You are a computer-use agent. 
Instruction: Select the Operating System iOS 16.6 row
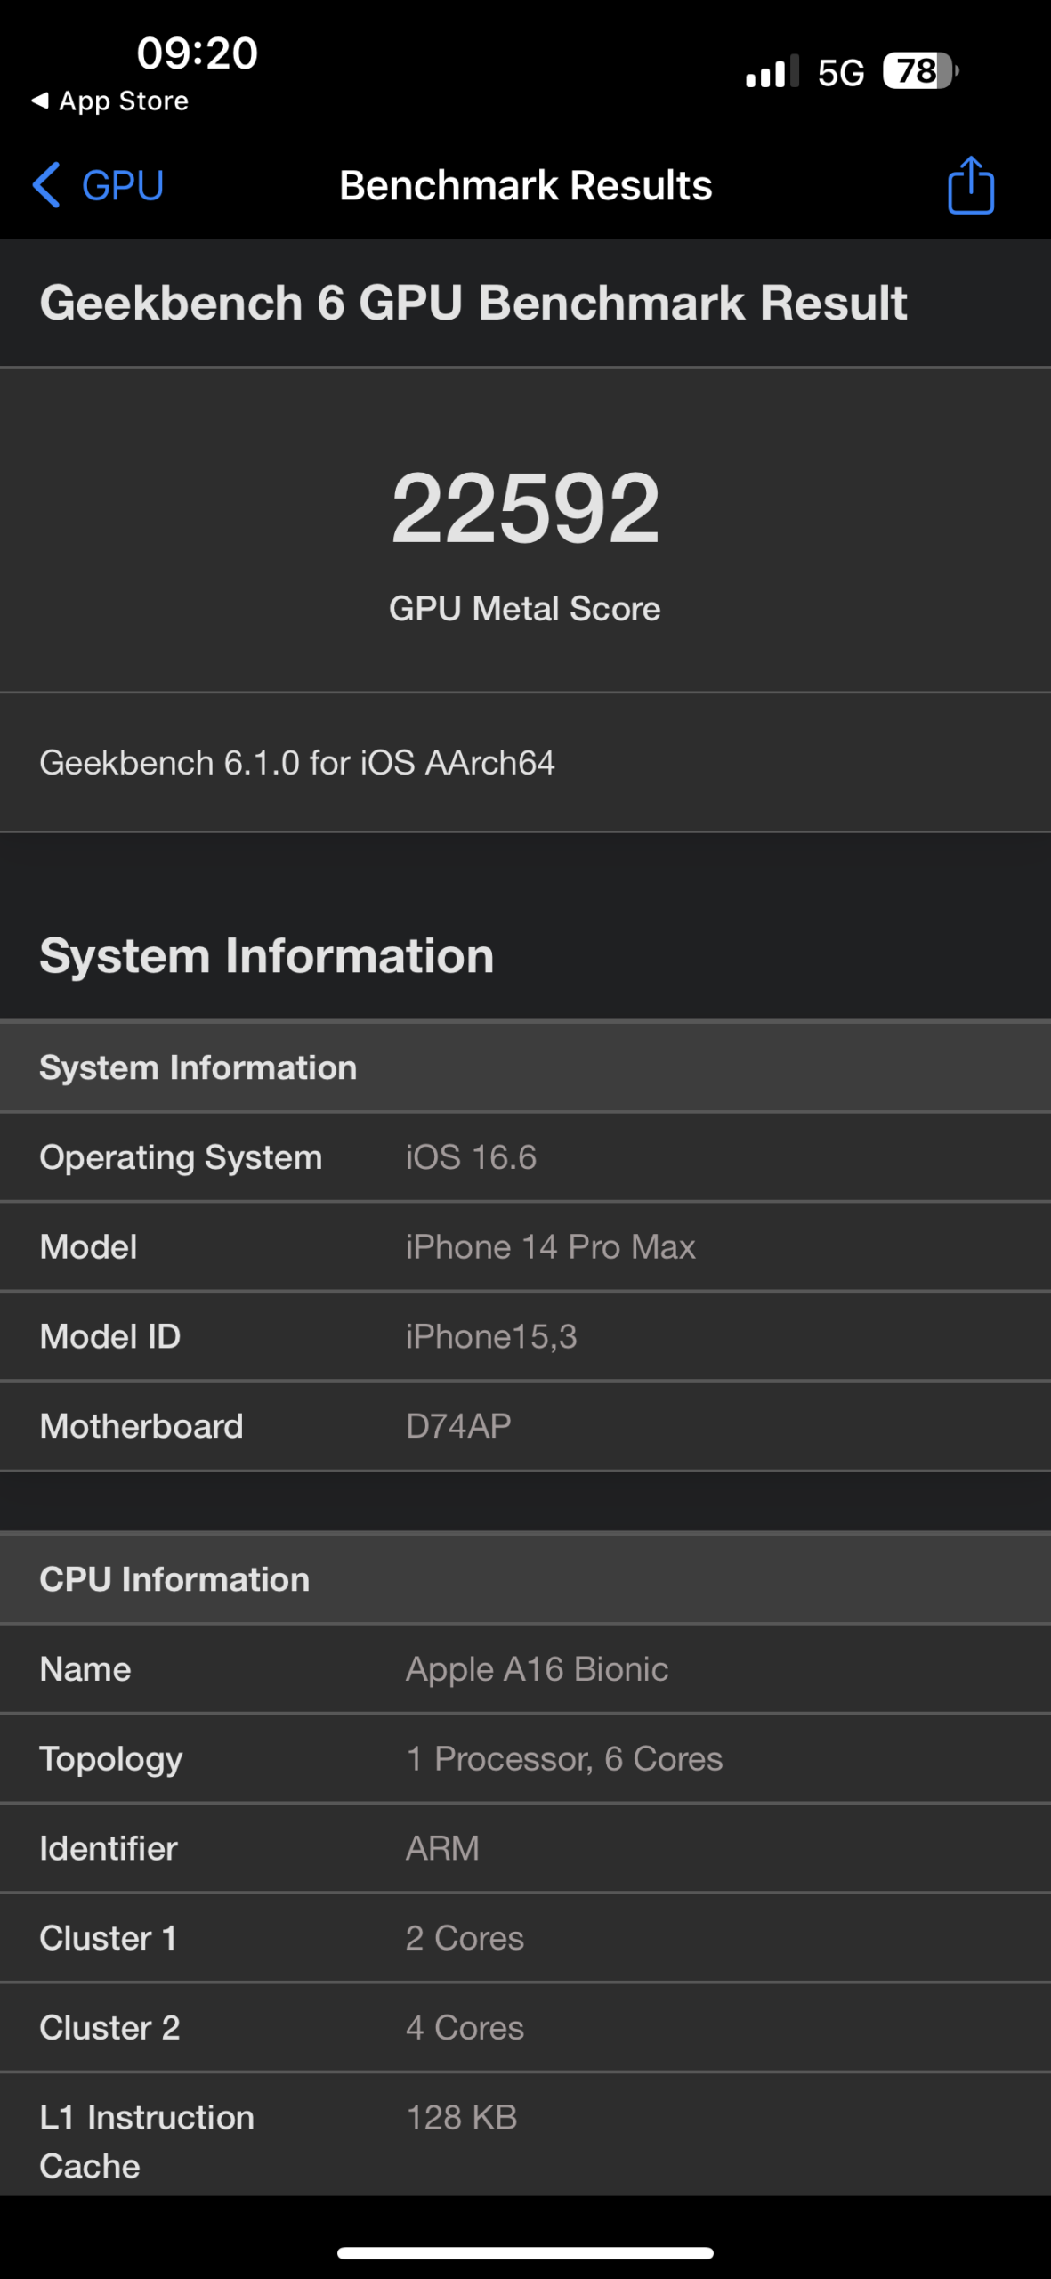coord(525,1157)
